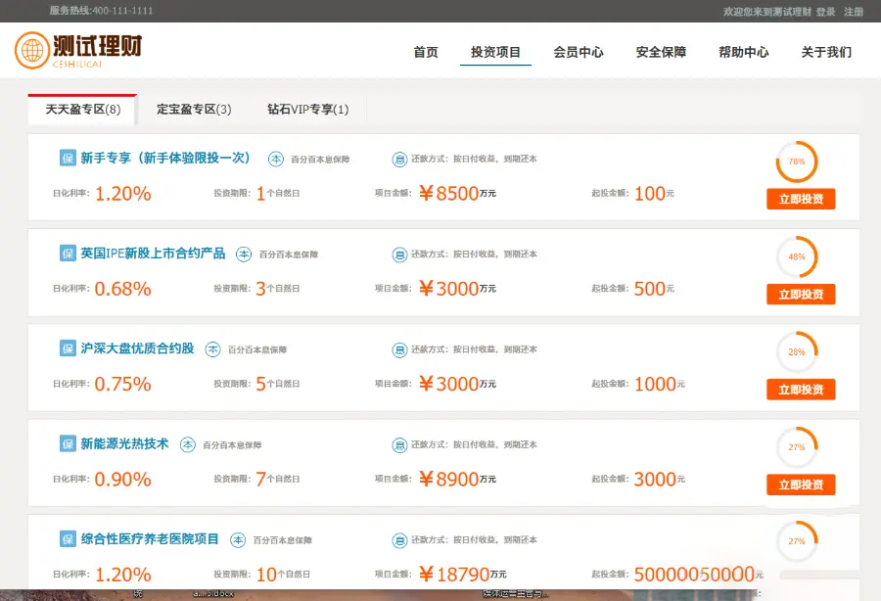Click the 息 repayment icon in 沪深大盘 row

(399, 349)
